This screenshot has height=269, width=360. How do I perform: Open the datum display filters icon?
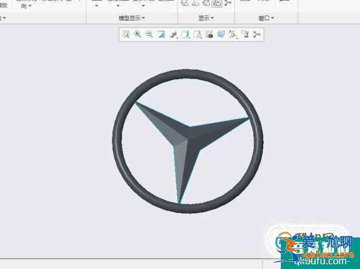[233, 34]
